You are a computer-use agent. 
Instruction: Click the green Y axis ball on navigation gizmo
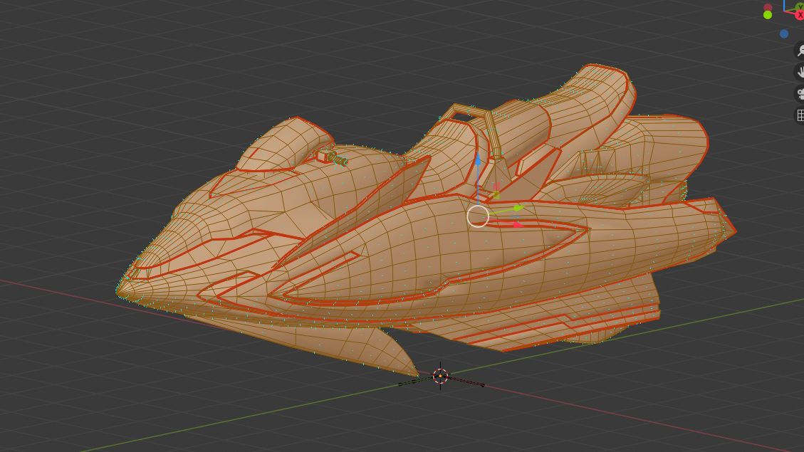[799, 6]
